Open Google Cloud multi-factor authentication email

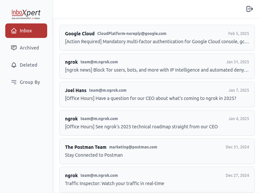coord(157,42)
